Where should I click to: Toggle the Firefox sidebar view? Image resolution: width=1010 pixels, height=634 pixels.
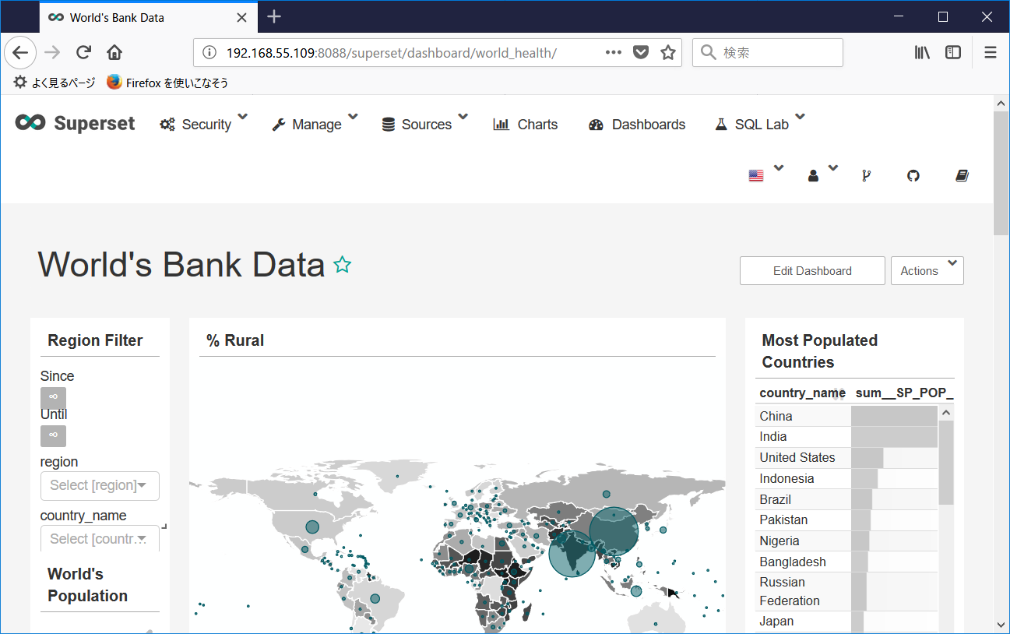click(x=953, y=52)
